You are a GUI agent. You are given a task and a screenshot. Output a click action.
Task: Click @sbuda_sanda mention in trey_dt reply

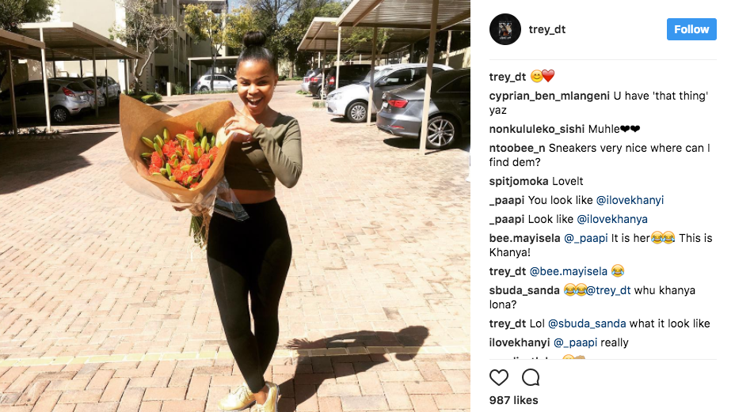tap(587, 324)
